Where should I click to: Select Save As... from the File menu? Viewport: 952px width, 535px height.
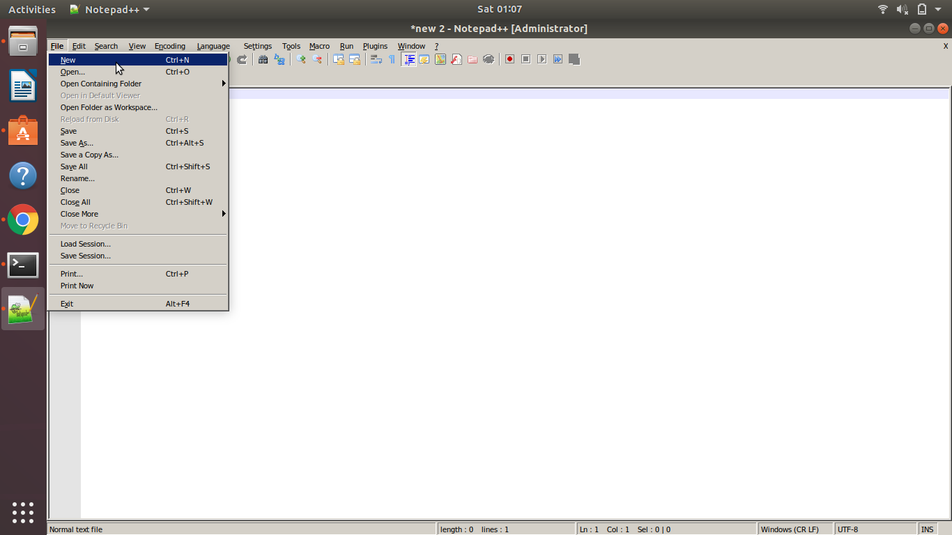(77, 143)
